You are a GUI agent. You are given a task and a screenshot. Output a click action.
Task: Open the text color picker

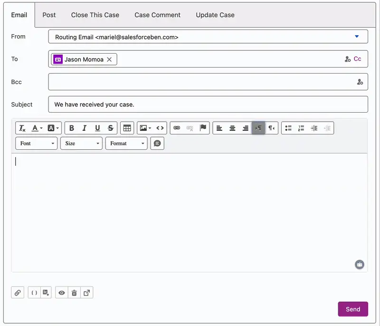[37, 128]
